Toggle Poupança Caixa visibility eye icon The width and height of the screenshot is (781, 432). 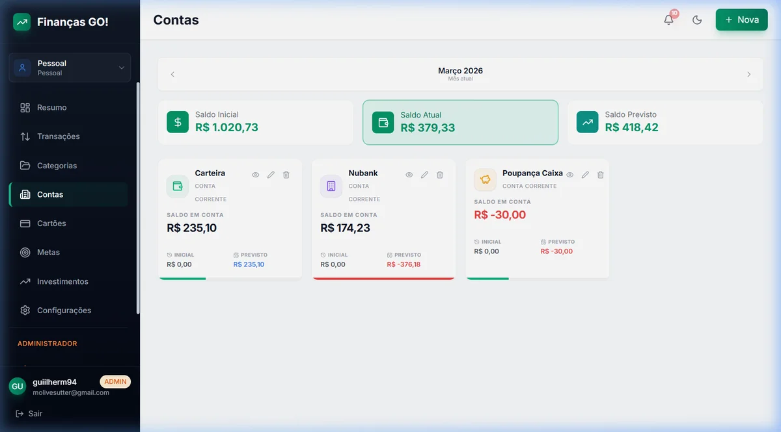[x=569, y=175]
